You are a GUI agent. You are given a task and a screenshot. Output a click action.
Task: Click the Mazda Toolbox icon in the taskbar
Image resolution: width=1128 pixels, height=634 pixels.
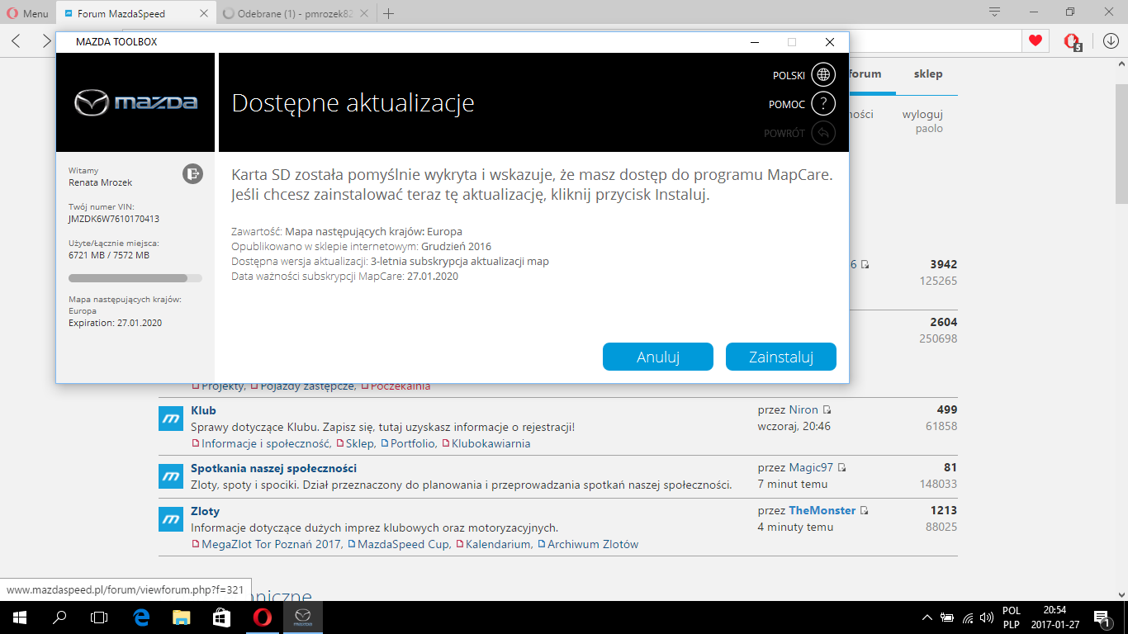[x=303, y=617]
